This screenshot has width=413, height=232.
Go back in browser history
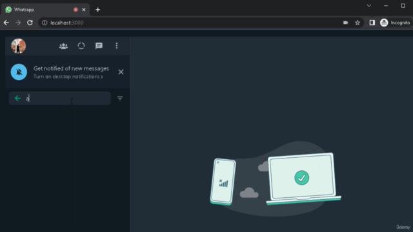pos(6,23)
